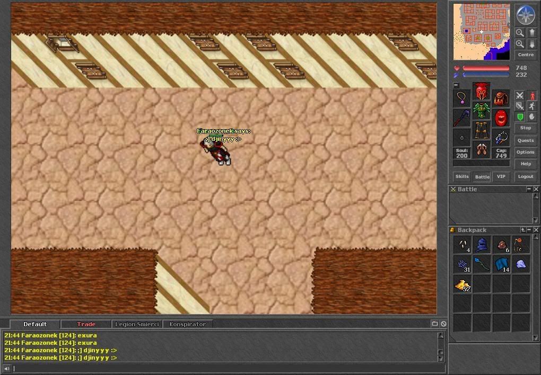Toggle the Skills window
The width and height of the screenshot is (541, 375).
461,176
